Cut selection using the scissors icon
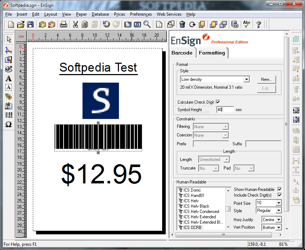This screenshot has height=250, width=305. (x=75, y=25)
